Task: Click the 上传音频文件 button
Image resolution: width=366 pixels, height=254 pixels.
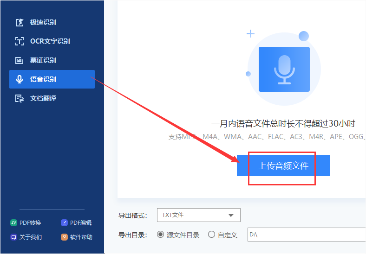Action: click(283, 165)
